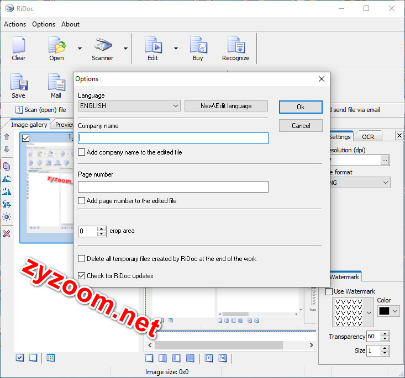Click the preview horizontal scrollbar right arrow
Screen dimensions: 405x378
coord(312,345)
